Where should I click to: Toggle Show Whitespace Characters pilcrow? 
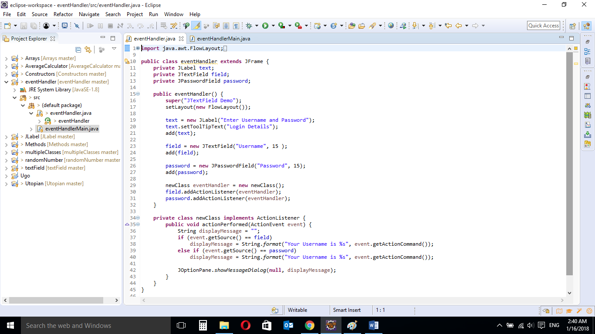[x=236, y=26]
